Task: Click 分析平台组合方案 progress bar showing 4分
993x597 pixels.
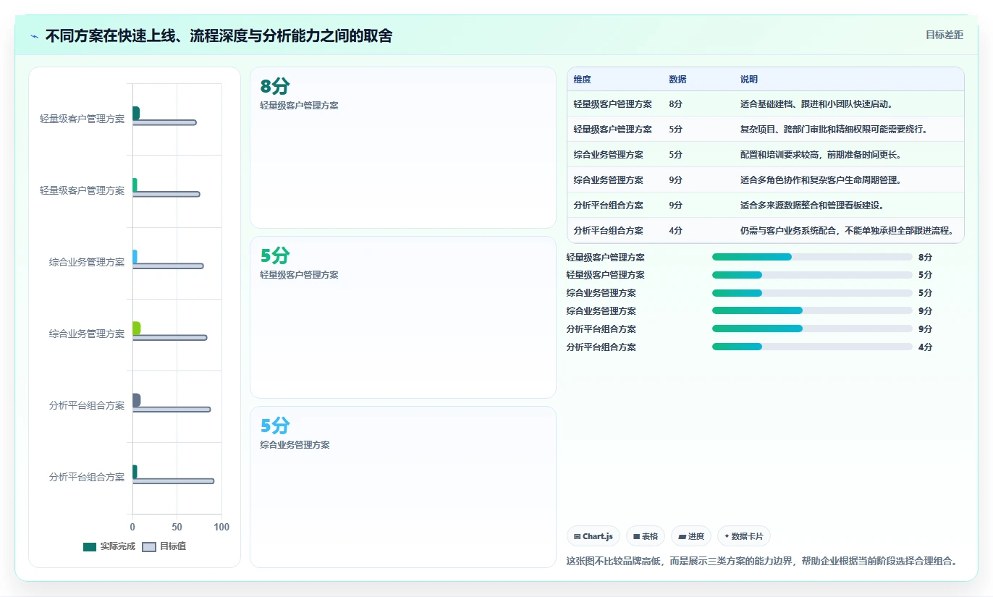Action: [x=812, y=347]
